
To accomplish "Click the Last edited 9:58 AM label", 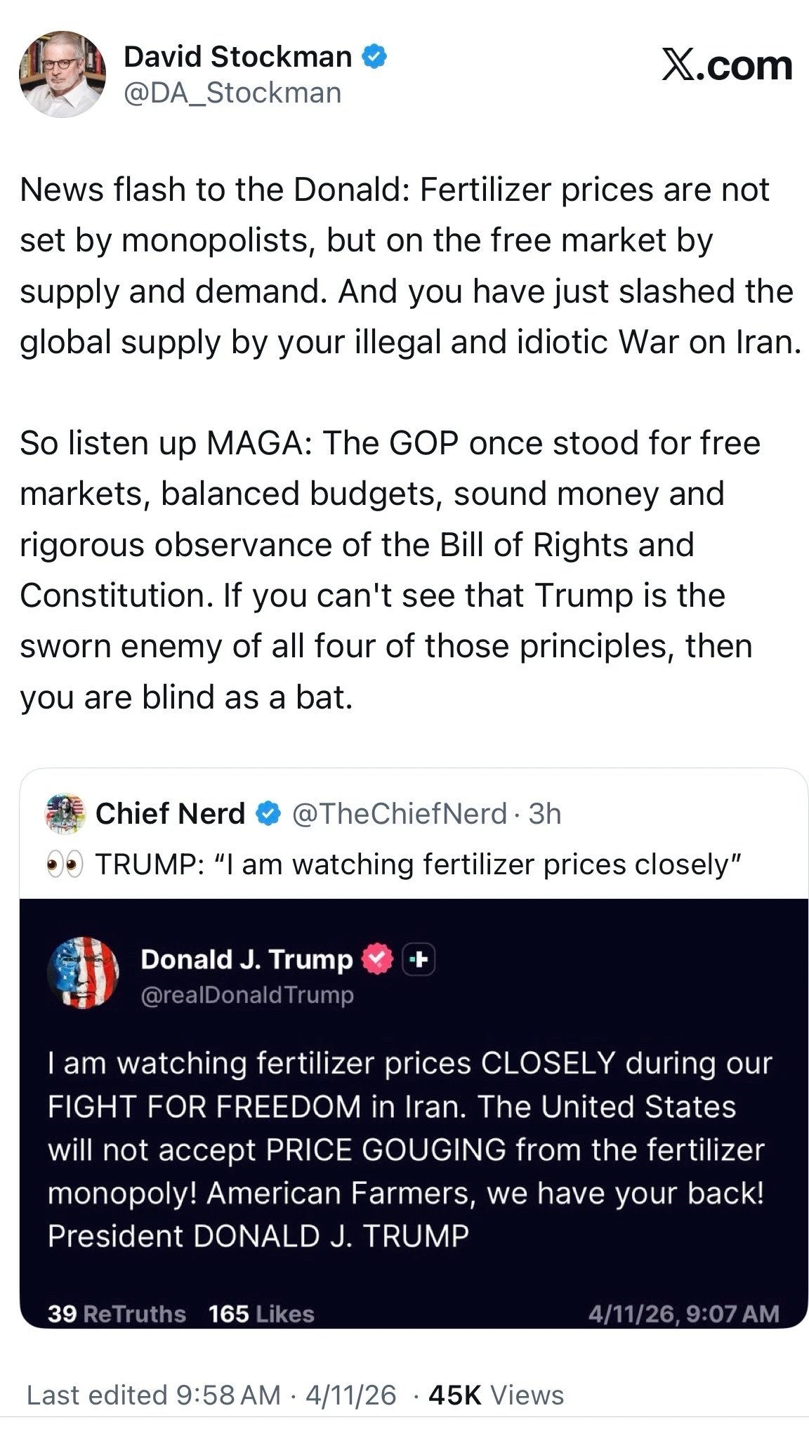I will point(153,1395).
